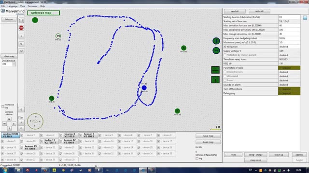Open the File menu
This screenshot has width=309, height=173.
(3, 6)
